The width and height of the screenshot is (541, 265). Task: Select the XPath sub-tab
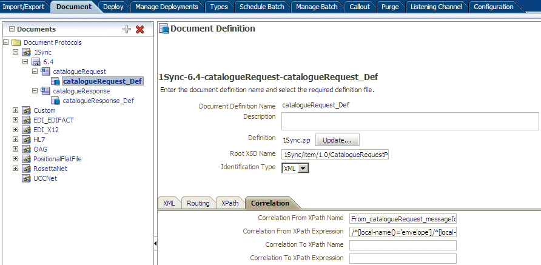[x=230, y=203]
